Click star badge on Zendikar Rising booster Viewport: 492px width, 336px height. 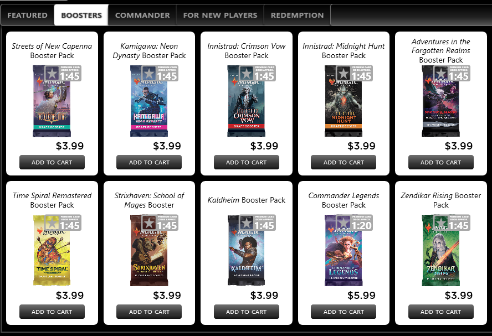pos(440,222)
